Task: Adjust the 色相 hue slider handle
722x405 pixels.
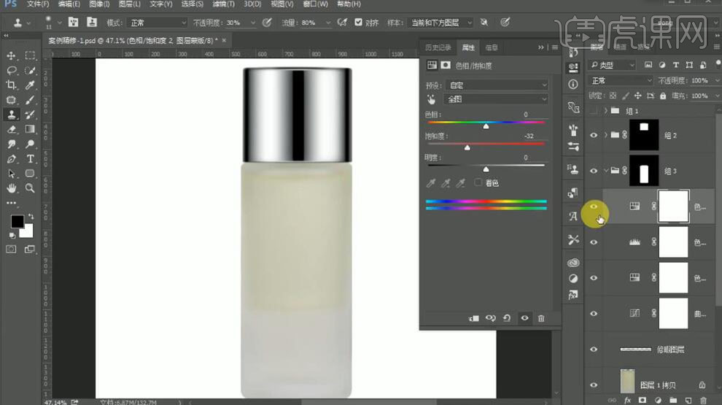Action: [x=486, y=126]
